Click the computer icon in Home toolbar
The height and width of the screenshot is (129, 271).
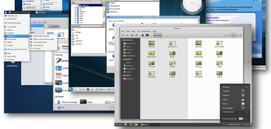tap(147, 35)
